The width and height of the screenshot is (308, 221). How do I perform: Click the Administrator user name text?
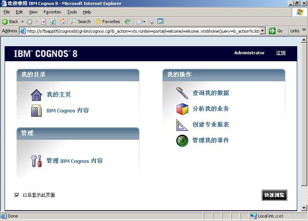point(249,53)
